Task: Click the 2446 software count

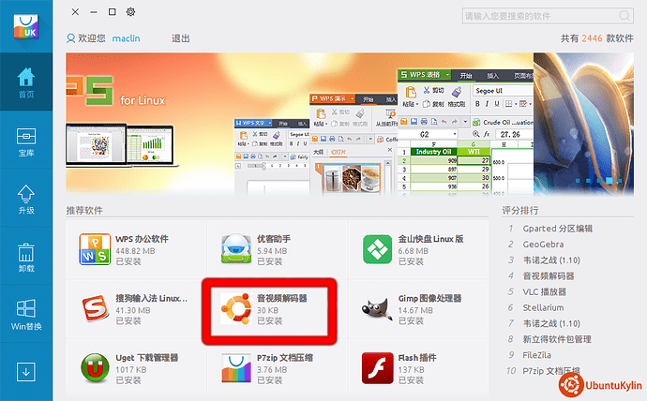Action: [592, 38]
